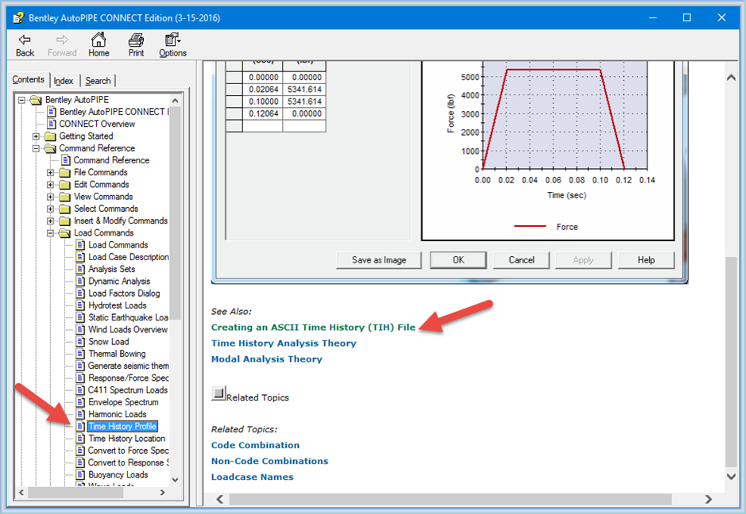746x514 pixels.
Task: Open Convert to Response Spectrum topic
Action: 129,463
